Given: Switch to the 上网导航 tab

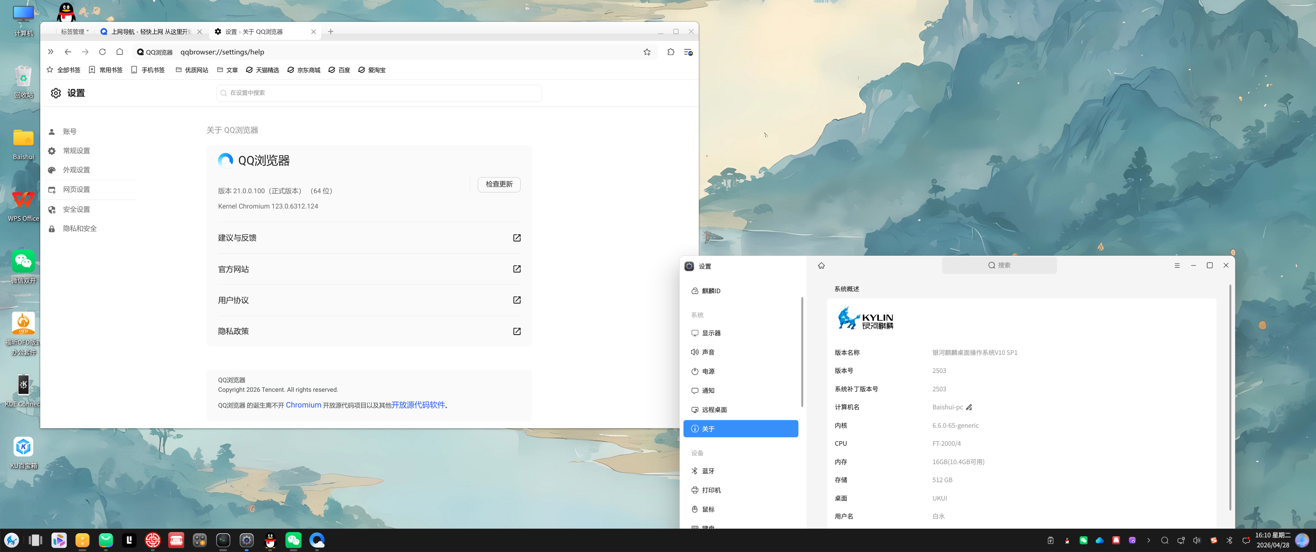Looking at the screenshot, I should click(151, 32).
